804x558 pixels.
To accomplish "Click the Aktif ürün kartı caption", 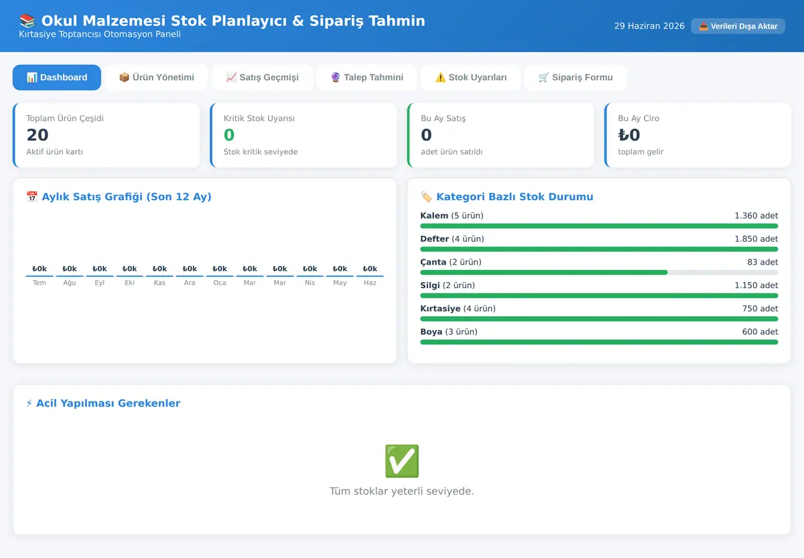I will (x=54, y=152).
